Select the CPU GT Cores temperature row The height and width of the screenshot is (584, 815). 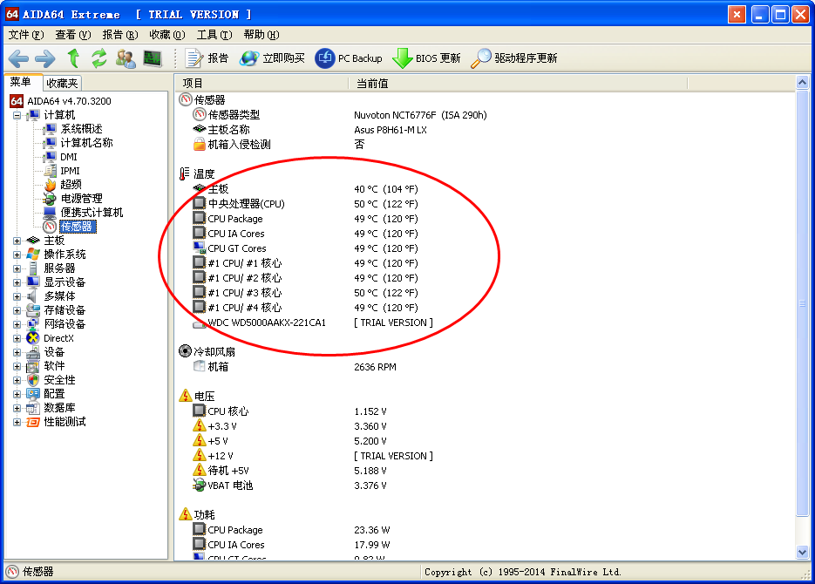tap(485, 248)
